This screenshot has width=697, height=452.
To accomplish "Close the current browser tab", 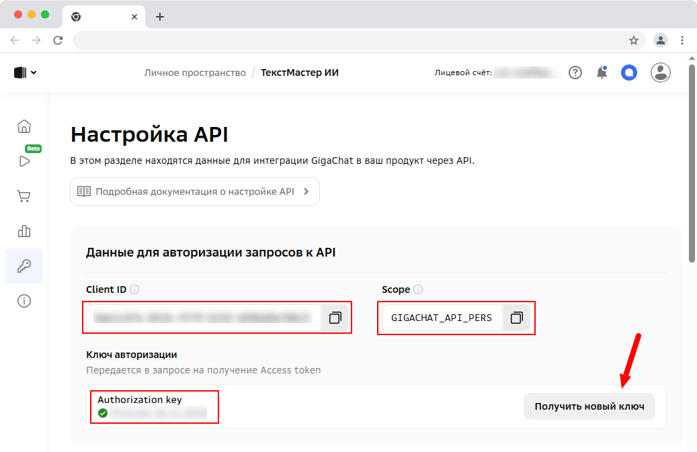I will click(x=134, y=17).
